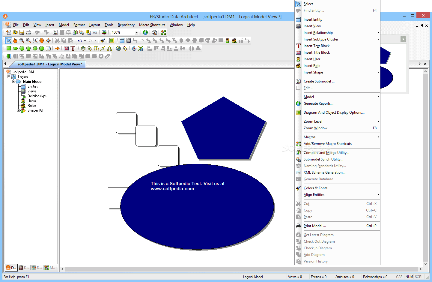Expand the Zoom Level submenu
The height and width of the screenshot is (282, 432).
click(378, 121)
